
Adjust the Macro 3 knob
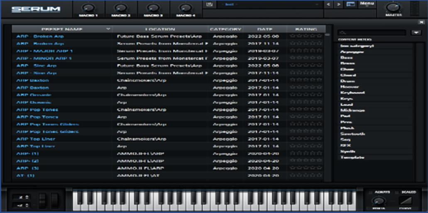coord(153,7)
